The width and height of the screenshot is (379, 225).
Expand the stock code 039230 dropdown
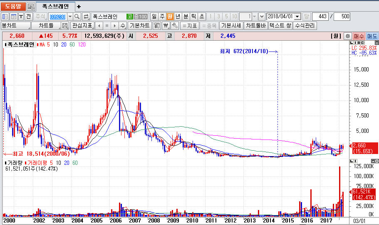click(x=69, y=17)
